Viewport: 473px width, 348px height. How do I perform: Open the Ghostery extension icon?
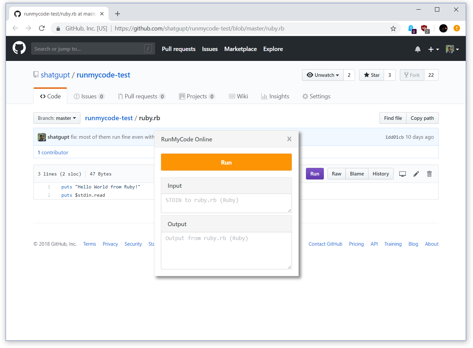pyautogui.click(x=412, y=29)
